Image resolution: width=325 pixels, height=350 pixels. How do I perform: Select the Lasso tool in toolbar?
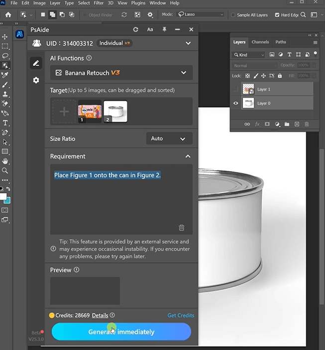5,56
